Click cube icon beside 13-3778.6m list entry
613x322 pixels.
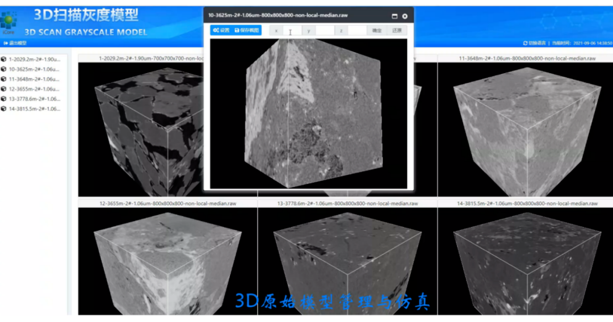pyautogui.click(x=4, y=99)
